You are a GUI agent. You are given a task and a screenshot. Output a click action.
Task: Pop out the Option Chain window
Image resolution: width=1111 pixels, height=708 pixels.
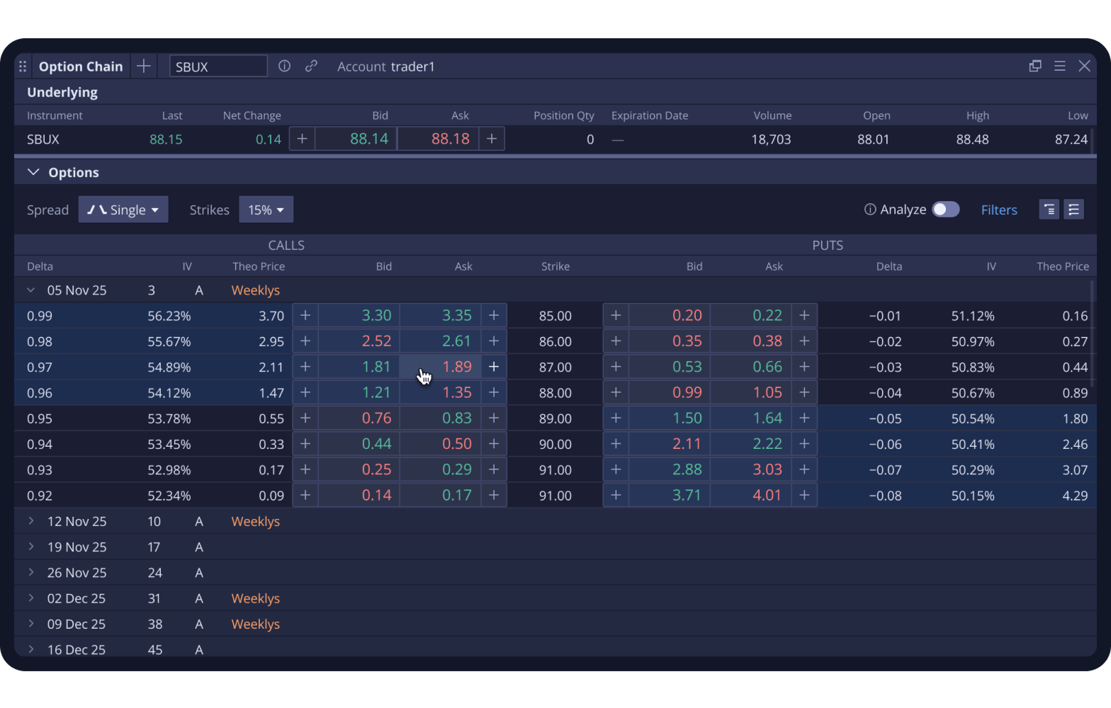click(1035, 66)
